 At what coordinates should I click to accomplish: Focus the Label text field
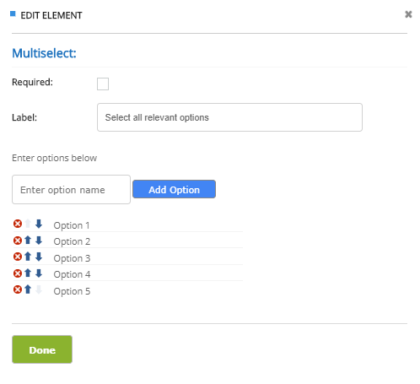pyautogui.click(x=229, y=117)
